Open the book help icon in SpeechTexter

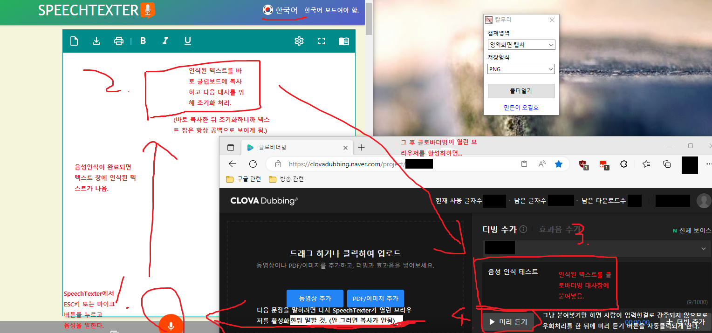point(343,41)
